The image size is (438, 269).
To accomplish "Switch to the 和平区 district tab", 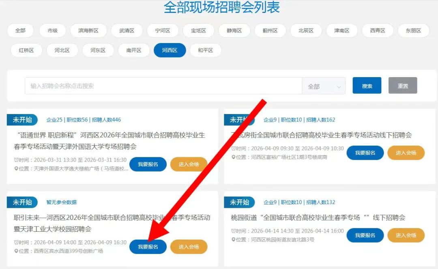I will (x=205, y=50).
